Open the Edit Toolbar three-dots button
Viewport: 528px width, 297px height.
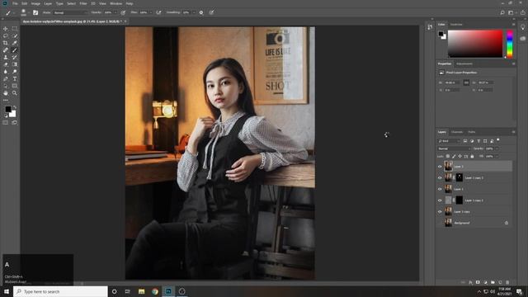[6, 100]
